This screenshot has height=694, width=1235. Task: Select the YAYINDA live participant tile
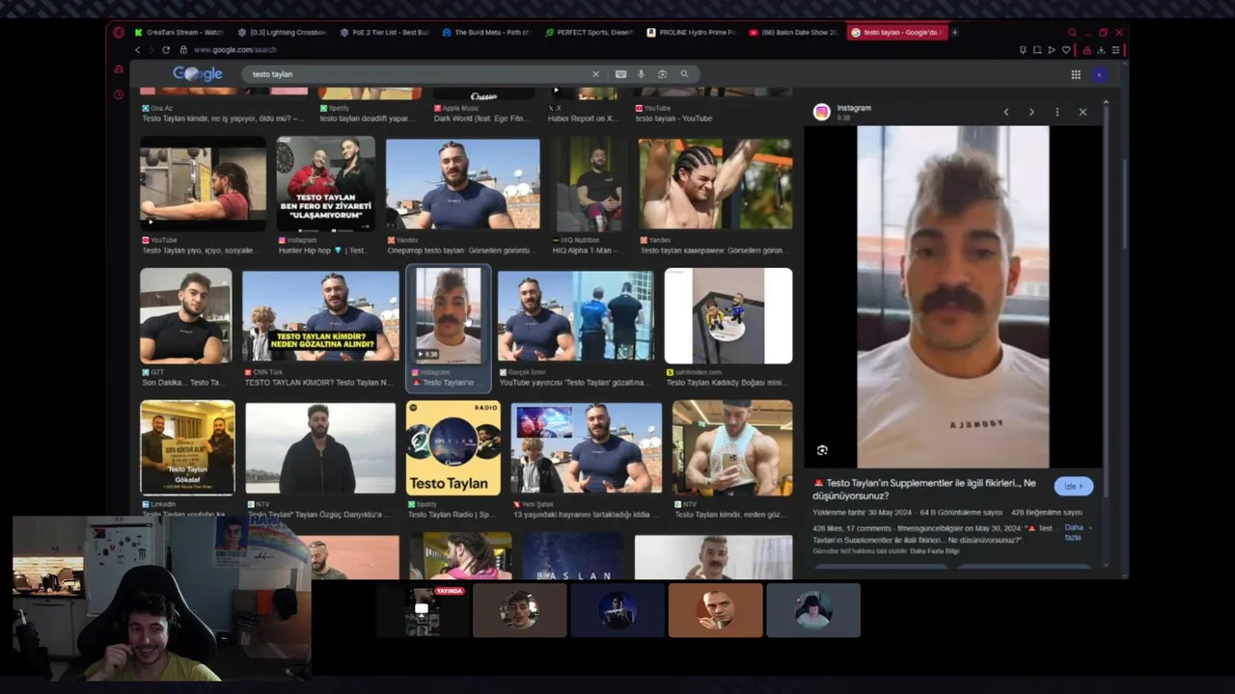click(x=423, y=610)
